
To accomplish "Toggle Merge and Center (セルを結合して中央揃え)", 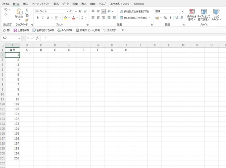I will tap(133, 18).
